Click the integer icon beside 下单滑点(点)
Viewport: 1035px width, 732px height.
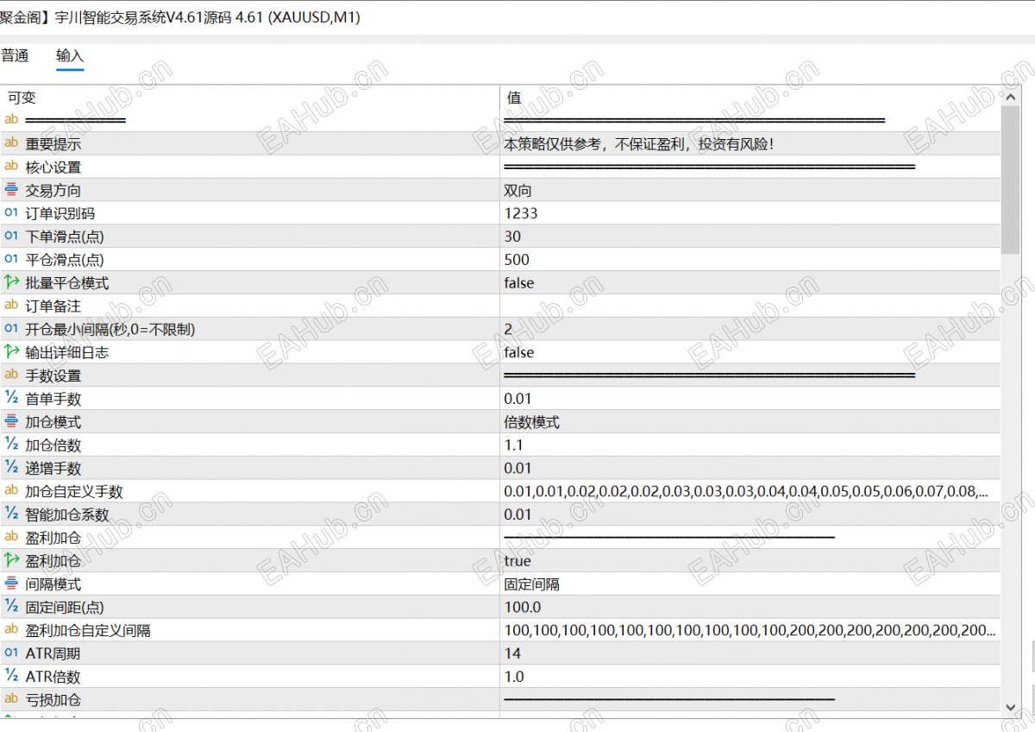point(11,237)
